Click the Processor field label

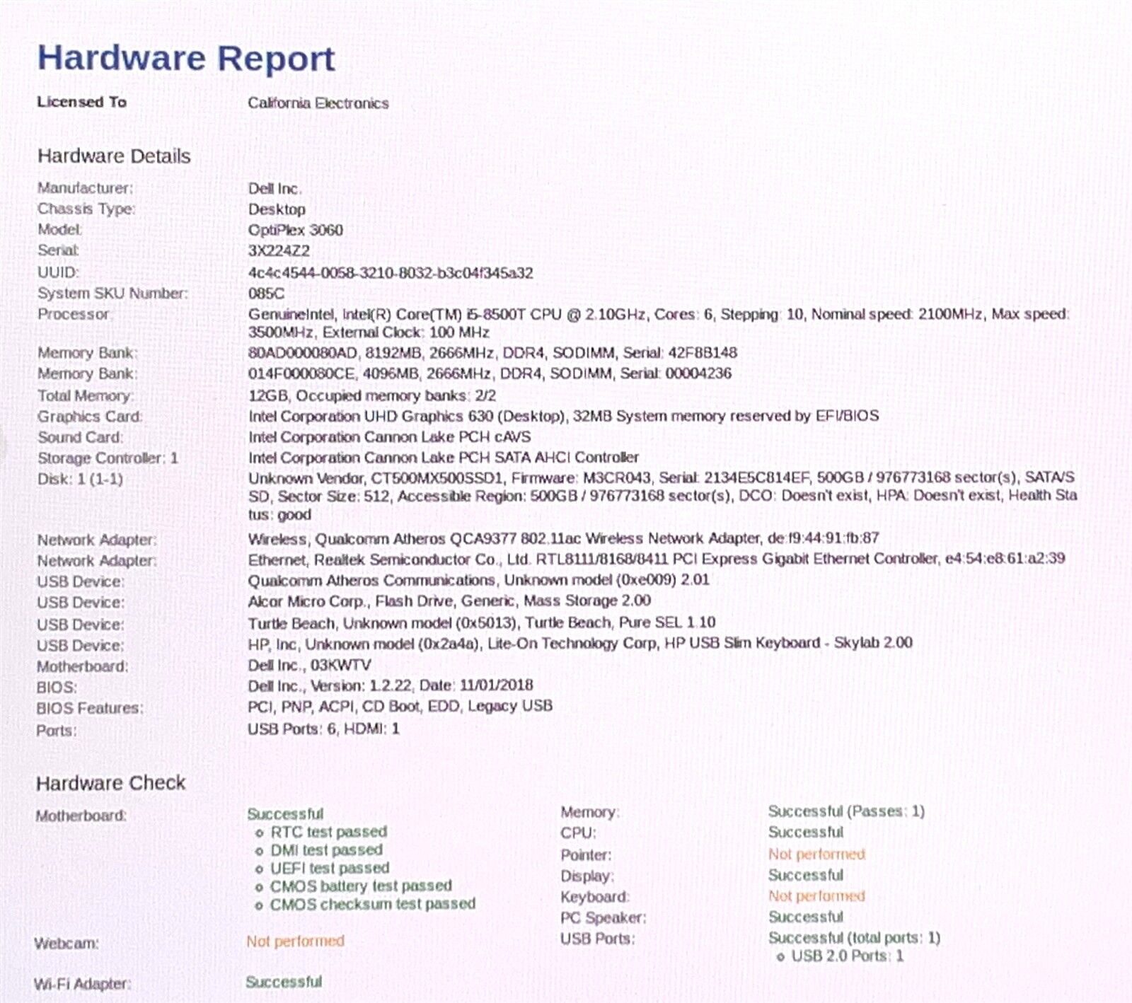74,314
